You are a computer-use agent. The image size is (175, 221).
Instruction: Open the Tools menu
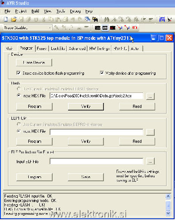pyautogui.click(x=61, y=11)
